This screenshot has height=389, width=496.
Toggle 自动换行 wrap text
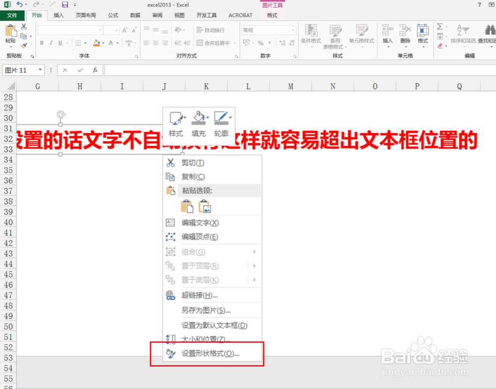click(210, 30)
